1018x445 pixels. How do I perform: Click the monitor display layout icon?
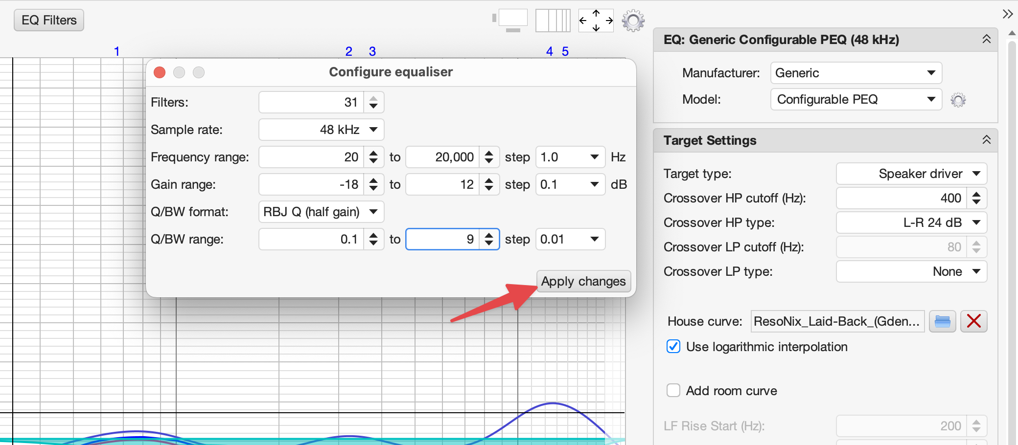(512, 20)
